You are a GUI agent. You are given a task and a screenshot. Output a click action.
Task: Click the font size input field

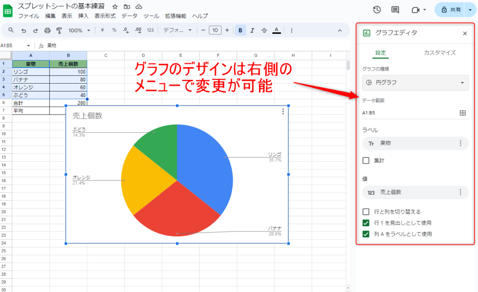click(x=215, y=30)
